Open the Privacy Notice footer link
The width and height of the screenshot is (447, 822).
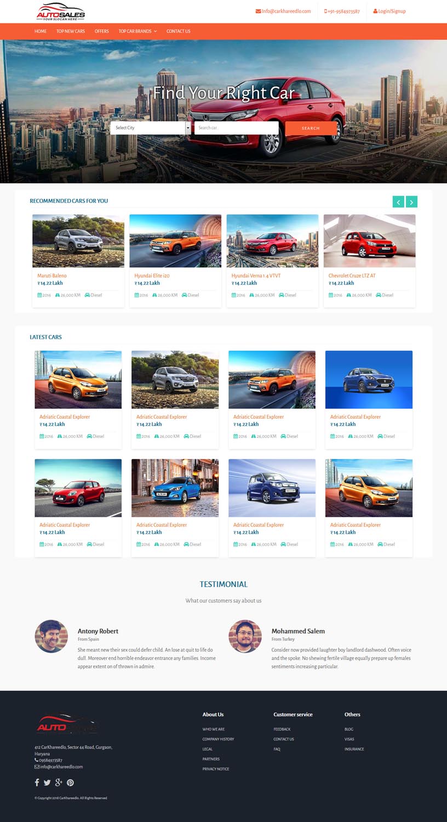pyautogui.click(x=216, y=769)
